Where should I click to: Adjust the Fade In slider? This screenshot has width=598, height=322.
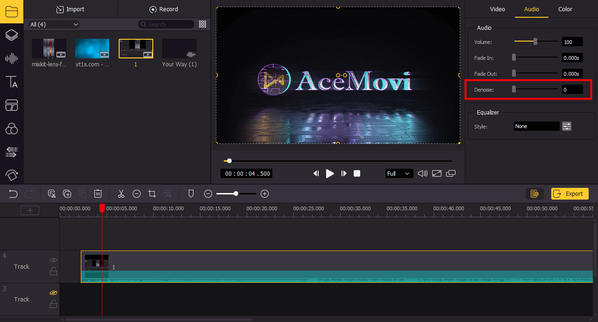(536, 57)
